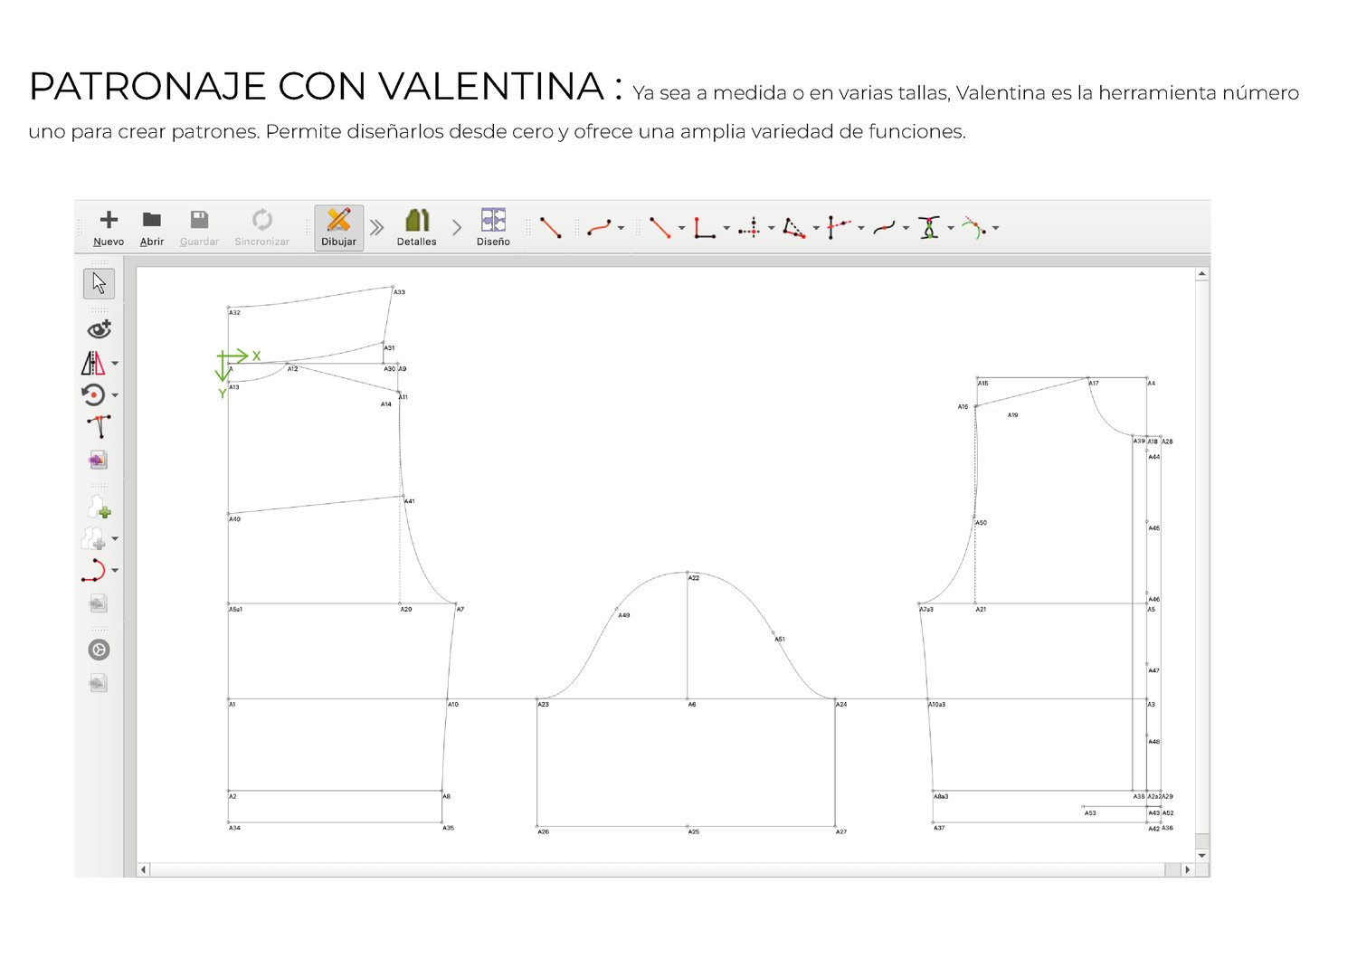Switch to Dibujar drawing mode
The height and width of the screenshot is (959, 1357).
tap(339, 227)
